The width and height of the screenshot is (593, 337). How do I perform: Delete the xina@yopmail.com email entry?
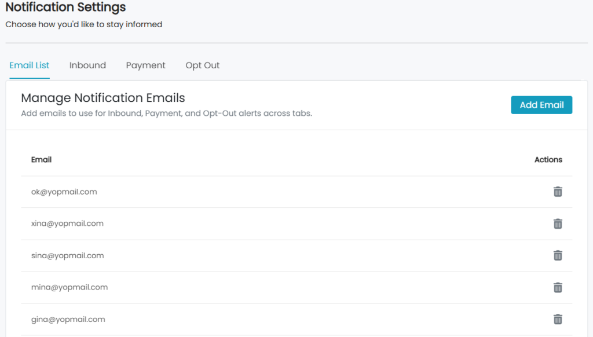(558, 224)
